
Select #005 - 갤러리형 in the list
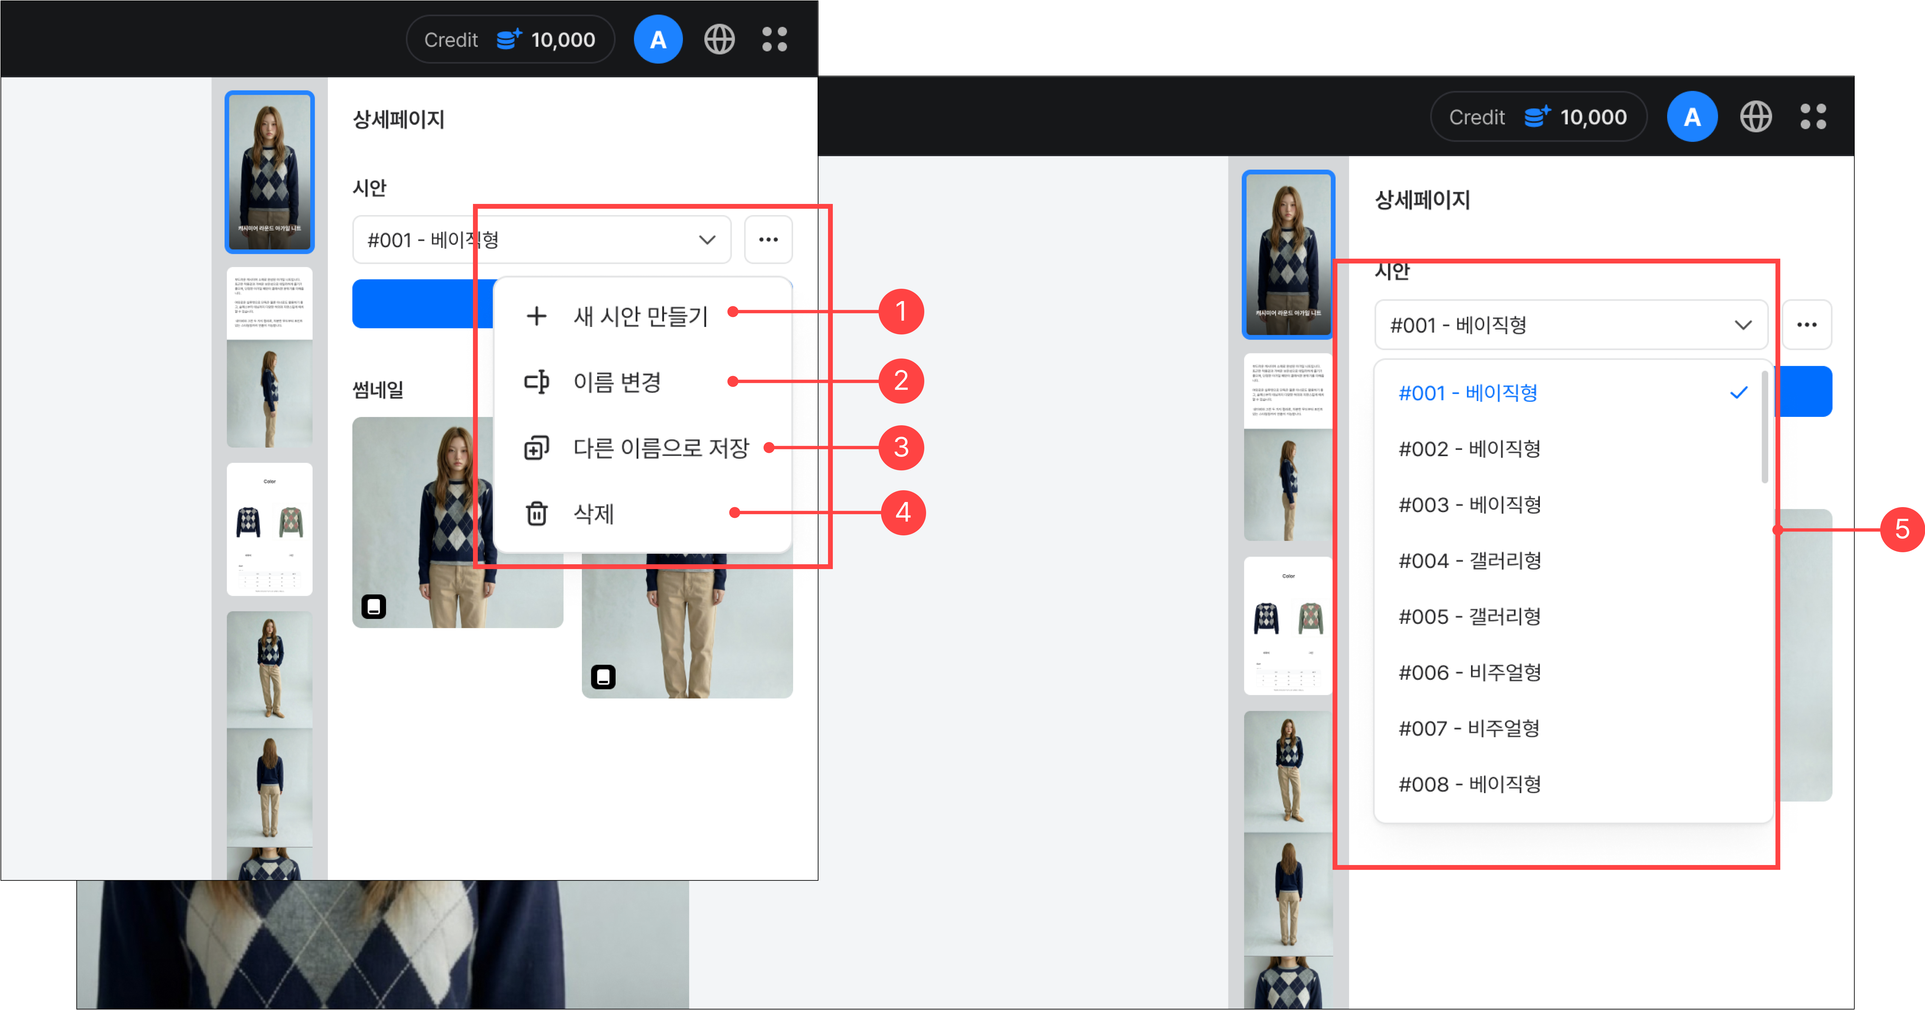tap(1569, 617)
